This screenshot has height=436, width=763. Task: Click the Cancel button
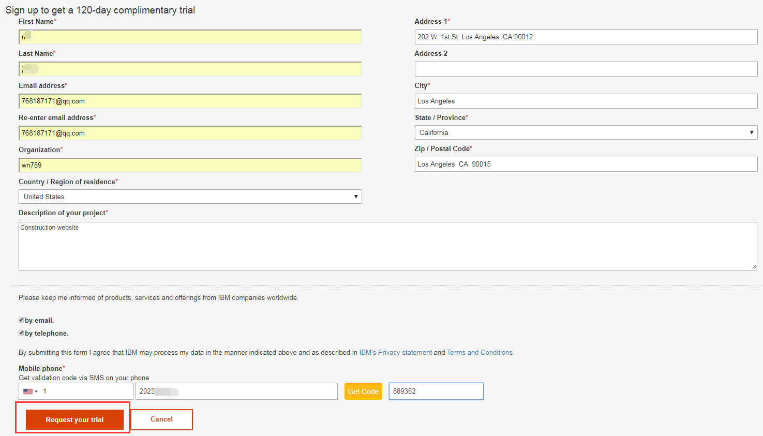[x=161, y=419]
